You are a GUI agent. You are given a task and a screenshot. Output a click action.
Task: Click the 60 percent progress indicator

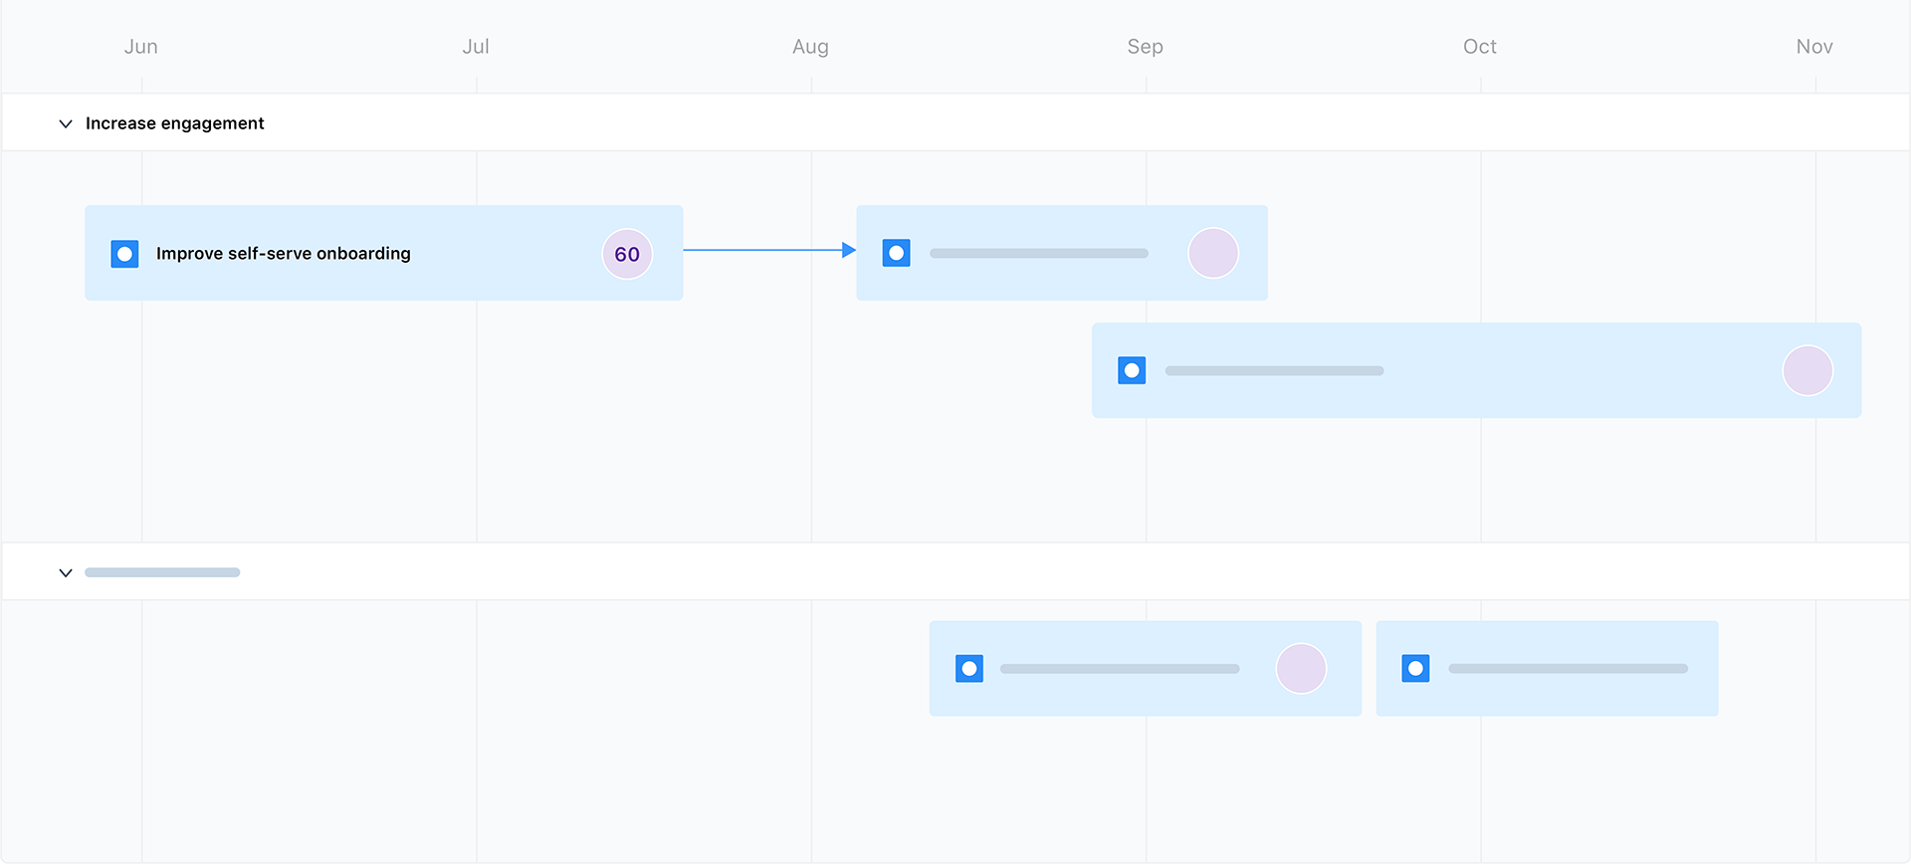tap(626, 254)
